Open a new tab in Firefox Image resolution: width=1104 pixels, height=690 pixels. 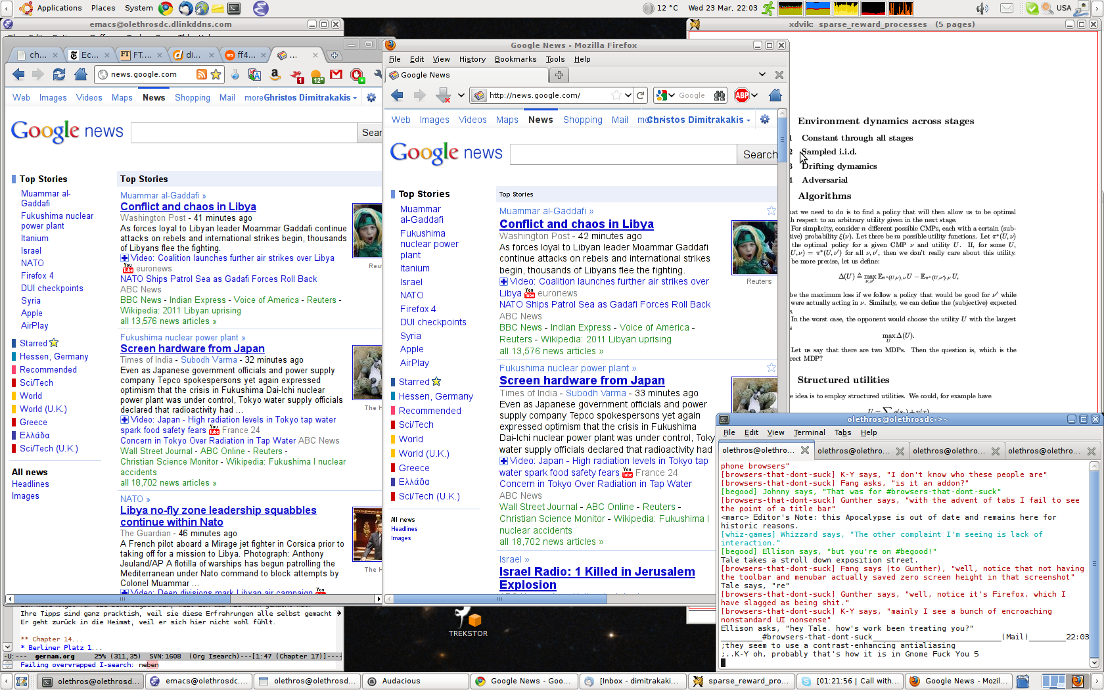pos(559,75)
